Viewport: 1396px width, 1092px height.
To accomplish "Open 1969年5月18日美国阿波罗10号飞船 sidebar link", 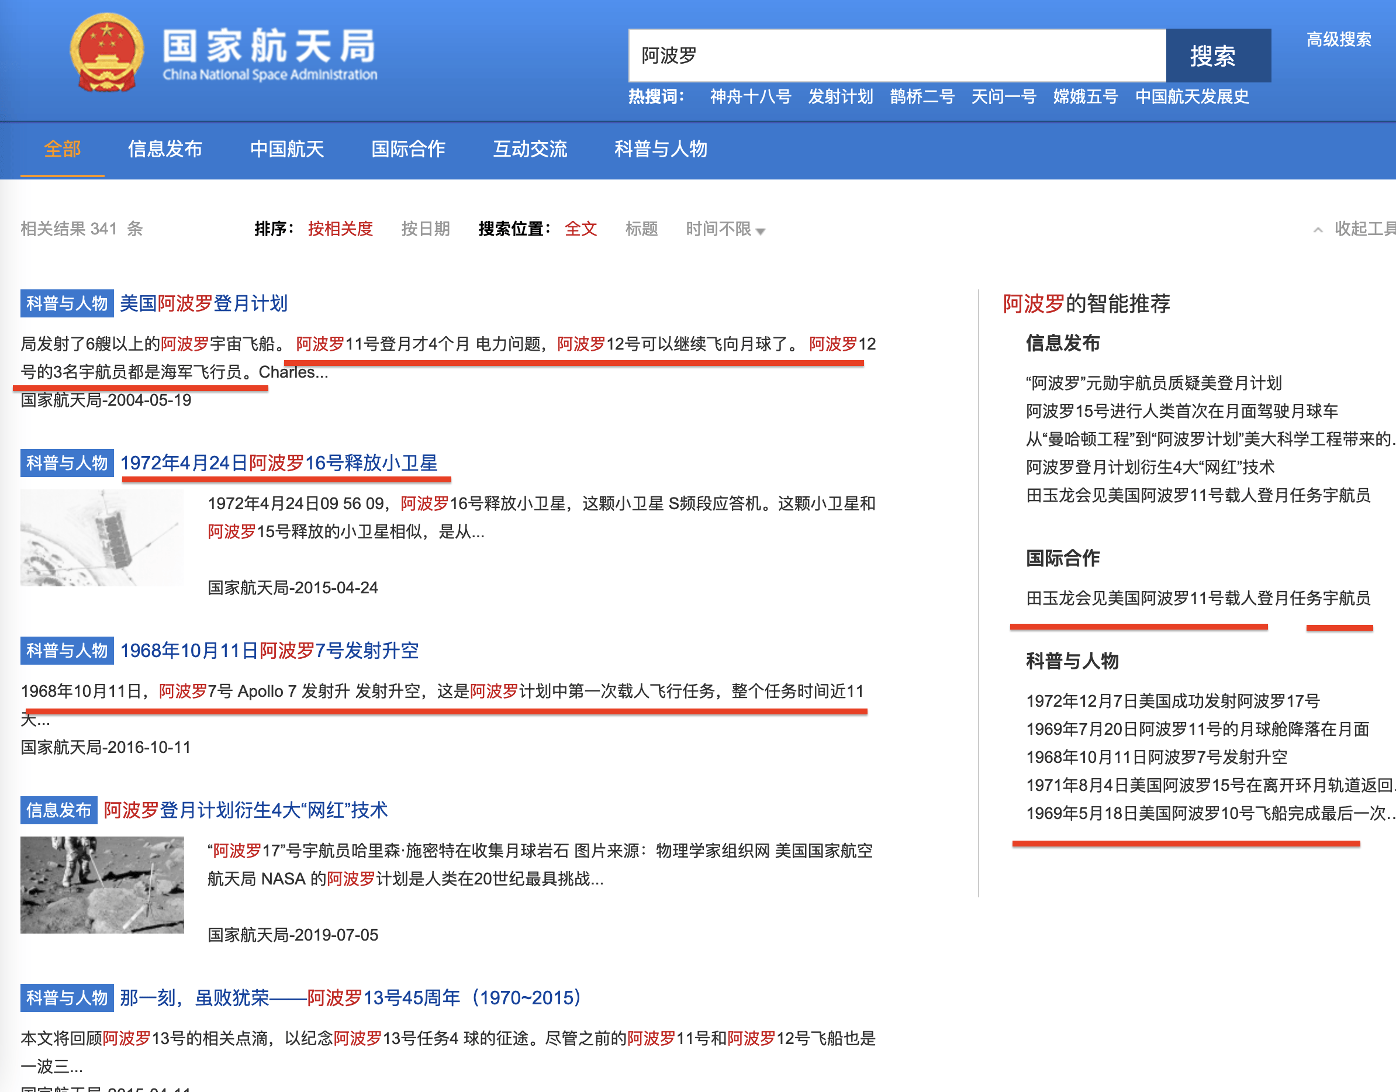I will click(1211, 814).
